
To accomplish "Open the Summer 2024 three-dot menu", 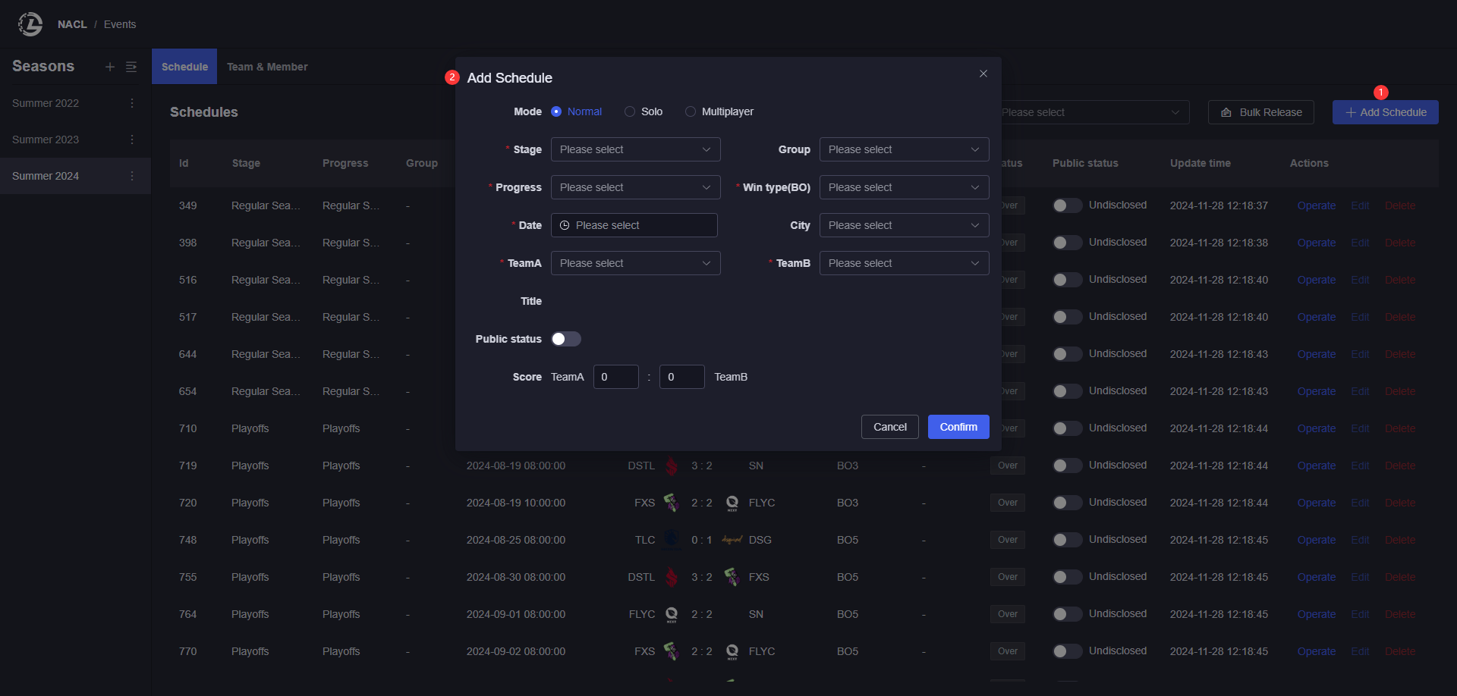I will [132, 176].
